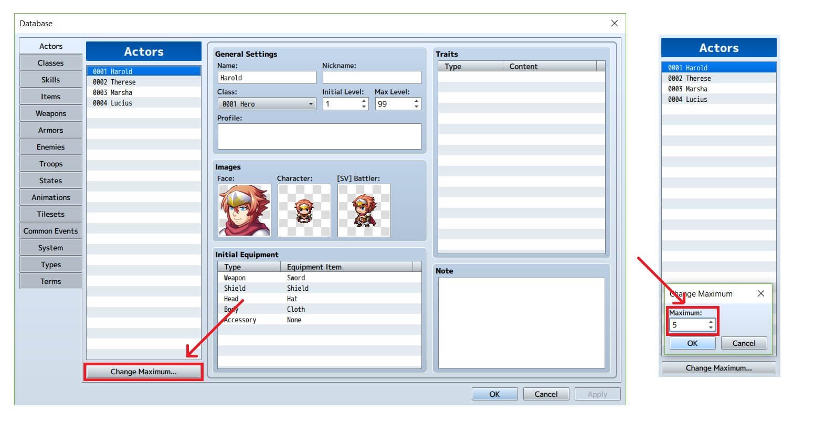Open Harold's face image selector
The height and width of the screenshot is (422, 814).
[245, 210]
